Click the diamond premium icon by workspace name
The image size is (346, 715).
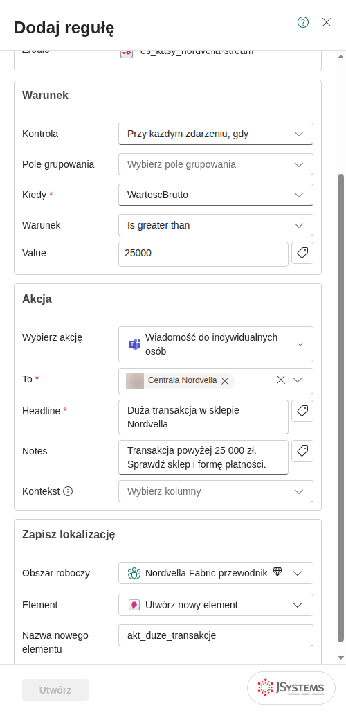pos(277,572)
